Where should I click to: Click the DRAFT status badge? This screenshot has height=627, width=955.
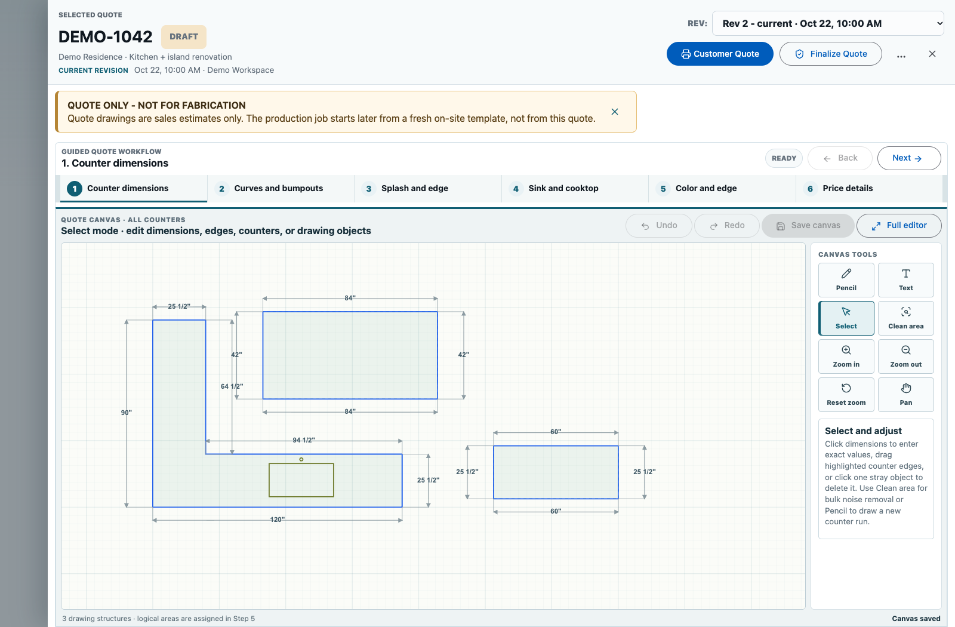[184, 37]
